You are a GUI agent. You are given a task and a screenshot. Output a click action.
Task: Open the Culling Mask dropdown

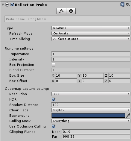tap(91, 121)
